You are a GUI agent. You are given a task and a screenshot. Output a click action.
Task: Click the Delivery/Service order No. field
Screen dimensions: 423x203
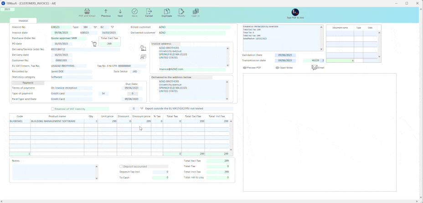click(x=85, y=50)
